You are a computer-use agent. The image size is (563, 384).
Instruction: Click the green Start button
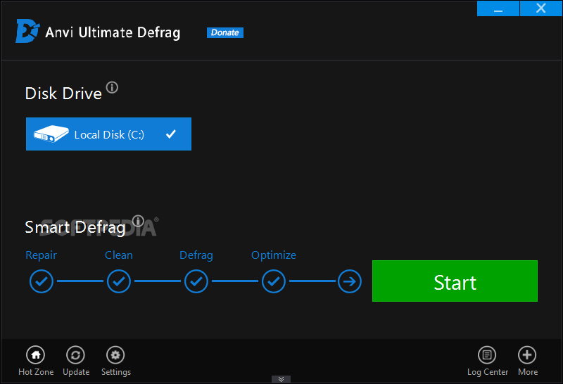click(x=455, y=281)
